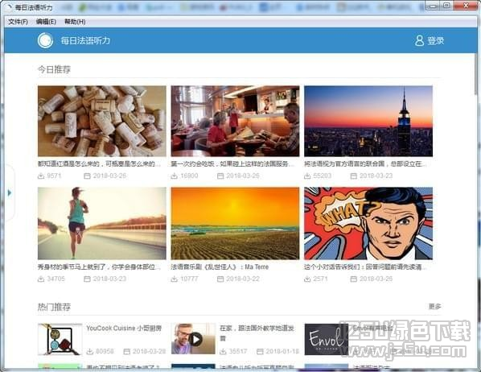Open the YouCook Cuisine 小哥厨房 title
Image resolution: width=481 pixels, height=372 pixels.
(x=124, y=328)
